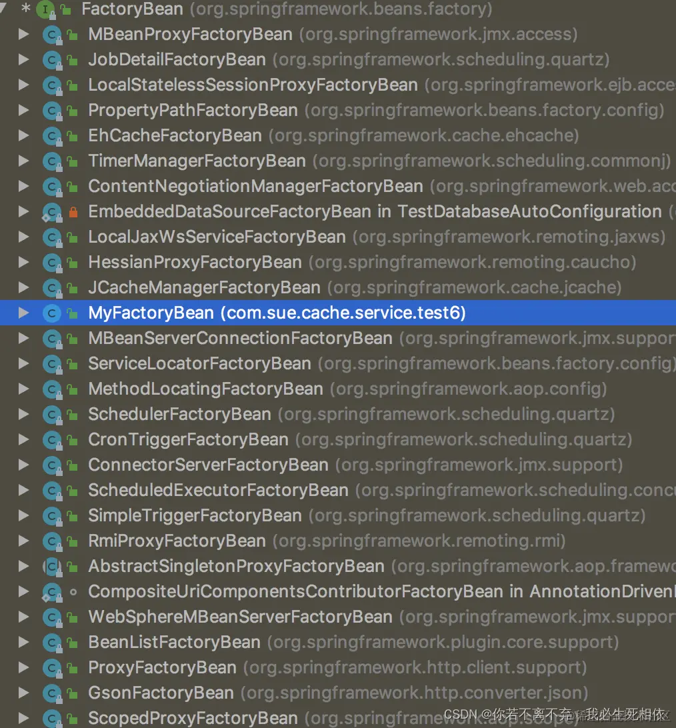Select MBeanServerConnectionFactoryBean in the hierarchy
The image size is (676, 728).
[338, 338]
